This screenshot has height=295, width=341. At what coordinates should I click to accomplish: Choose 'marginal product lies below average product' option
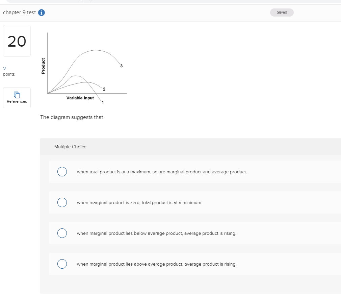[62, 233]
